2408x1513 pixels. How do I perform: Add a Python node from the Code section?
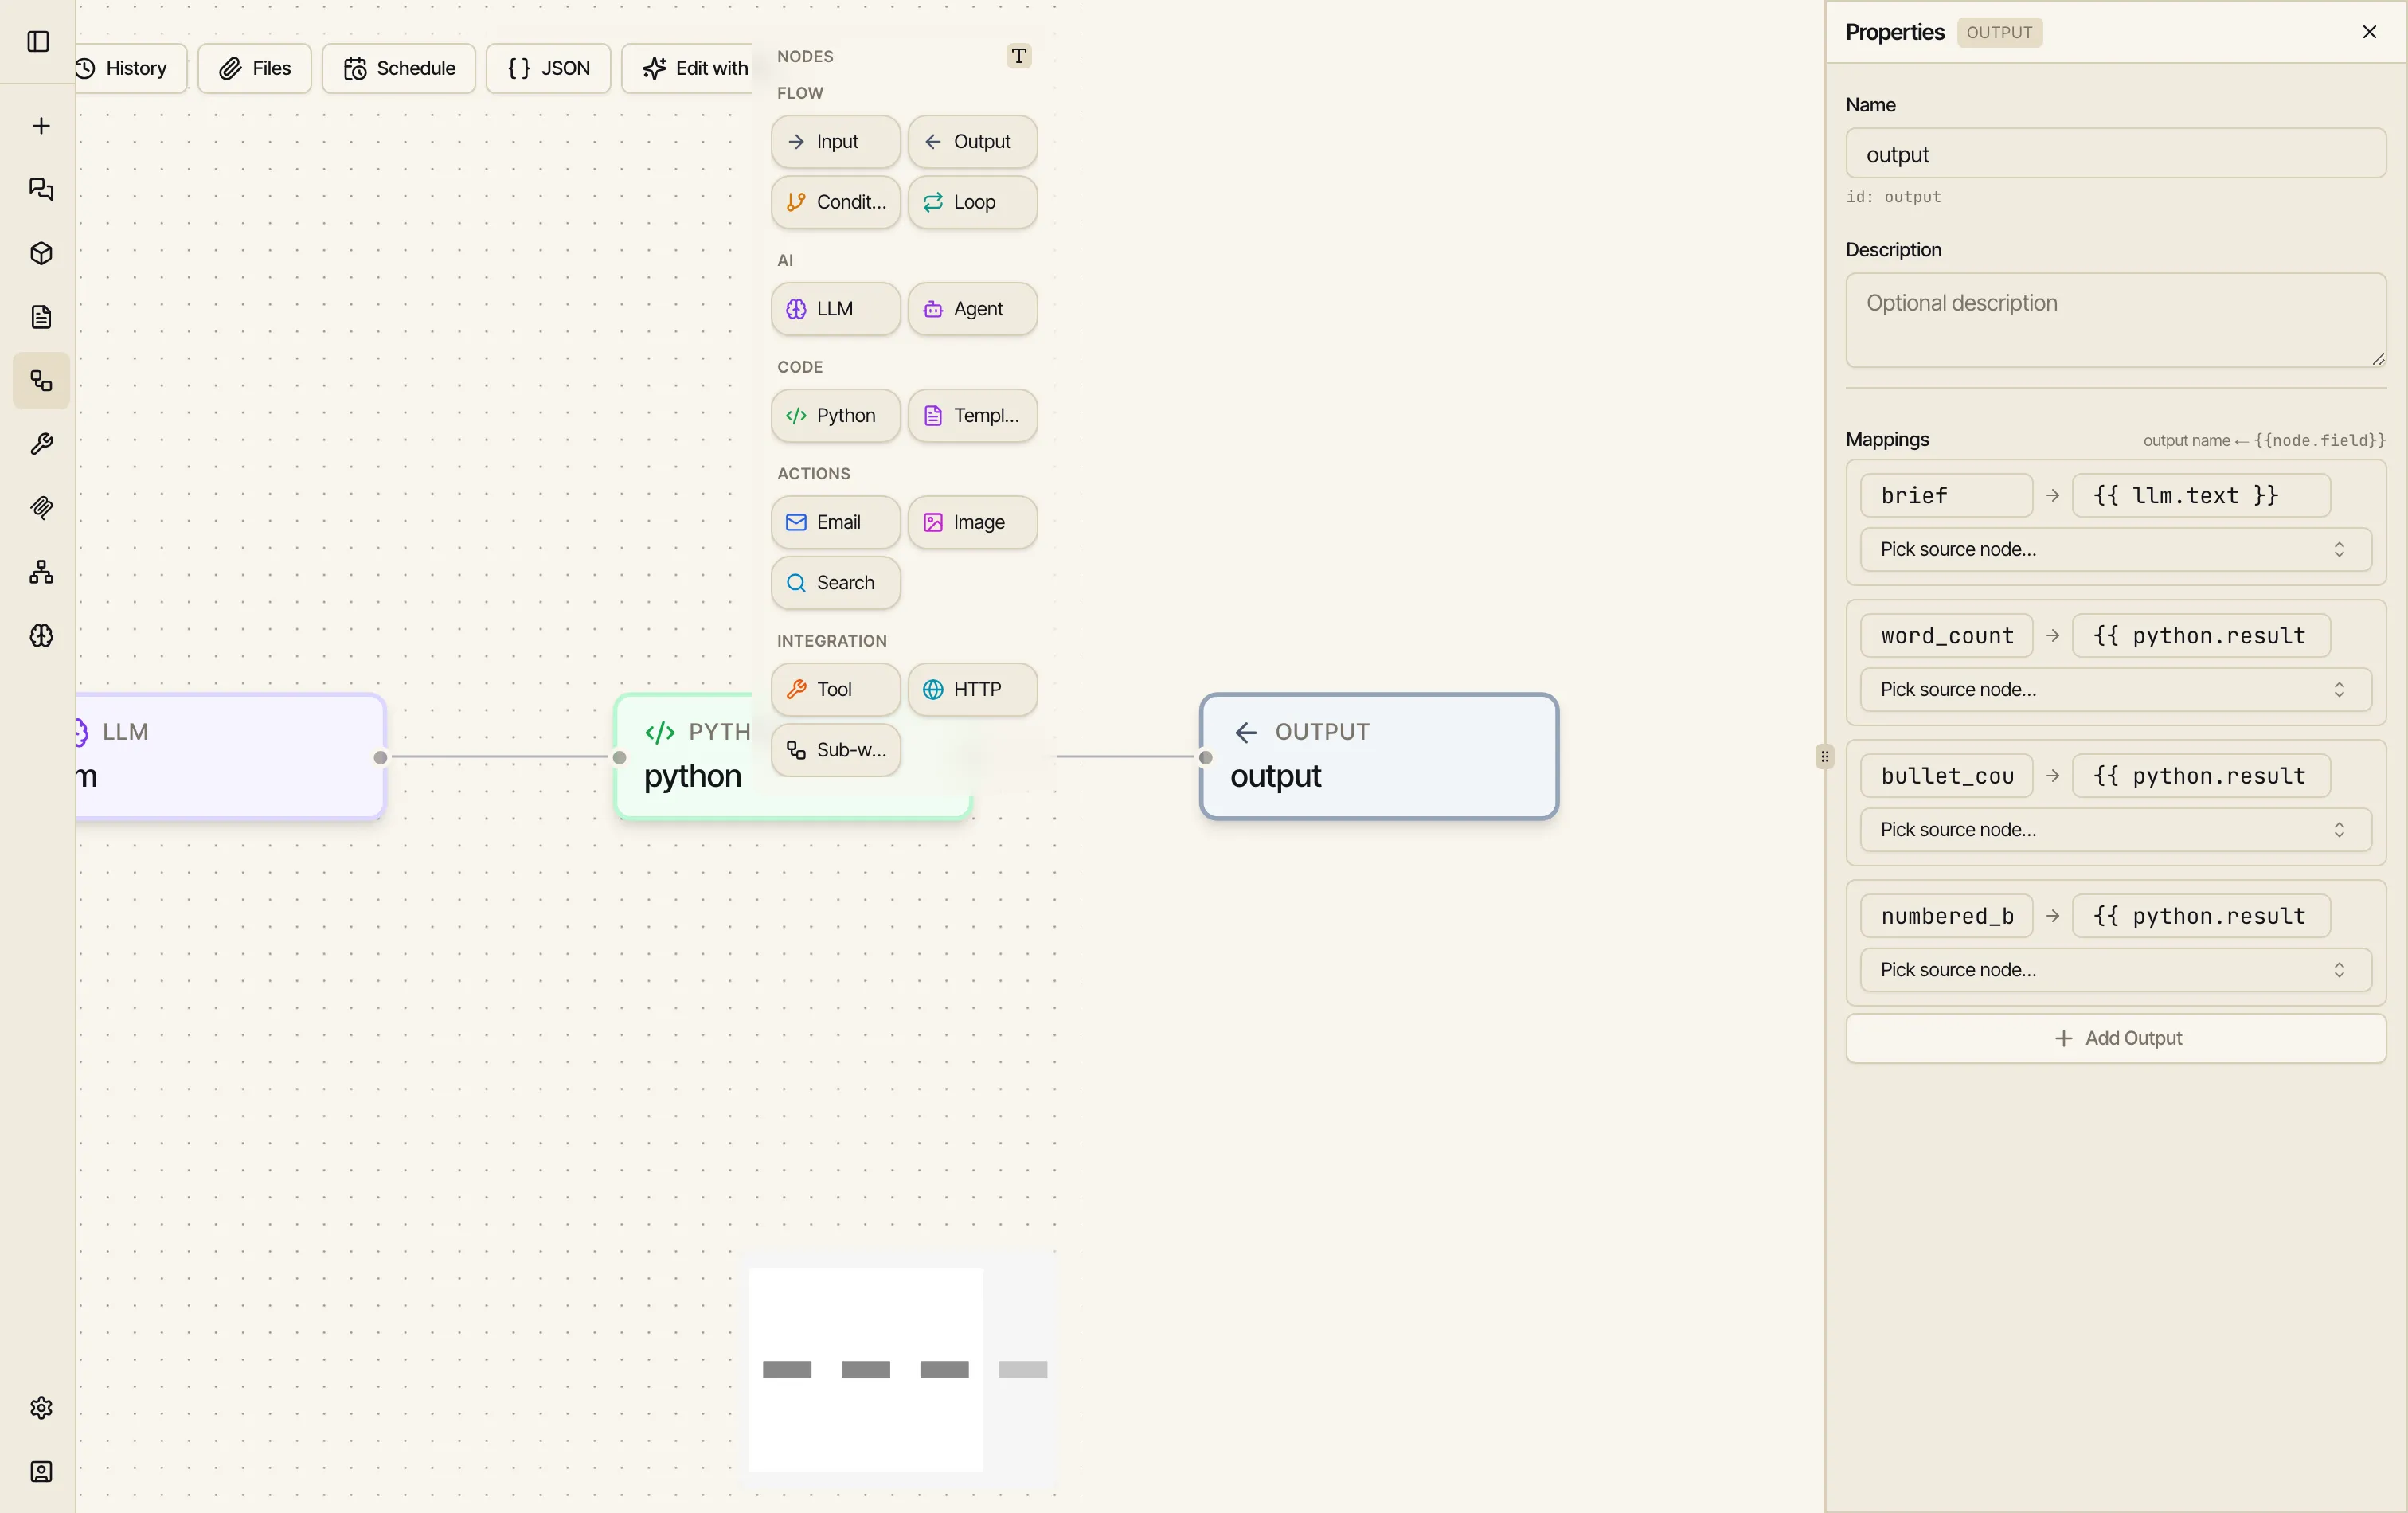point(835,416)
